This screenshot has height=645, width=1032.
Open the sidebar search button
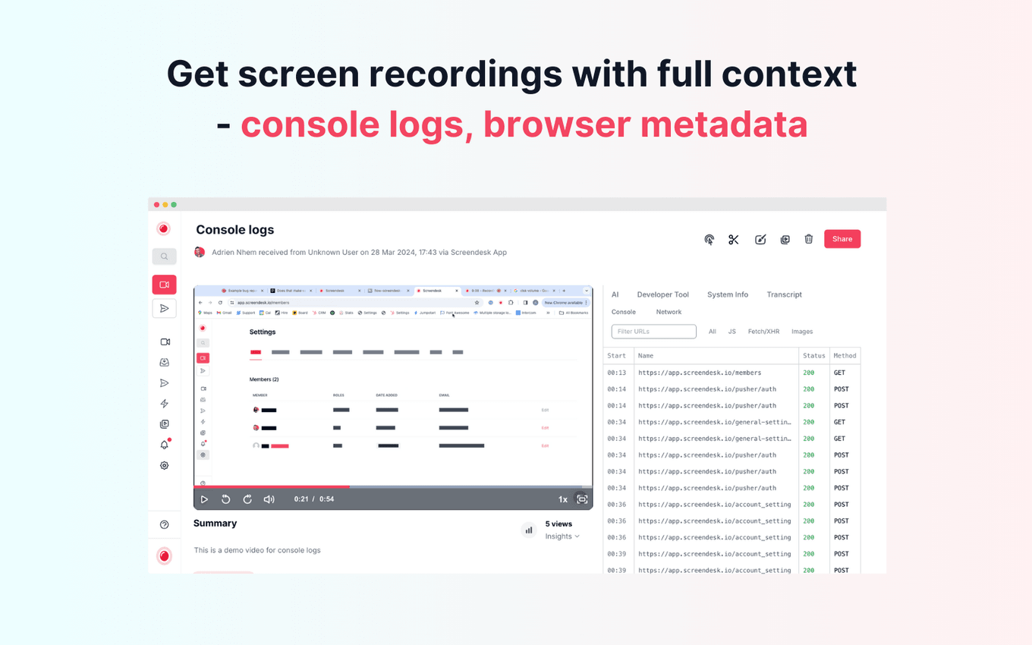coord(164,256)
